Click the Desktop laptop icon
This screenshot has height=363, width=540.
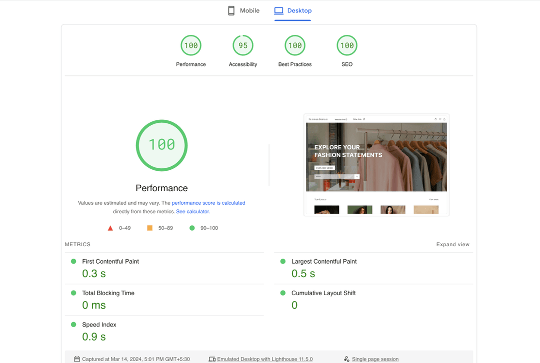click(278, 10)
